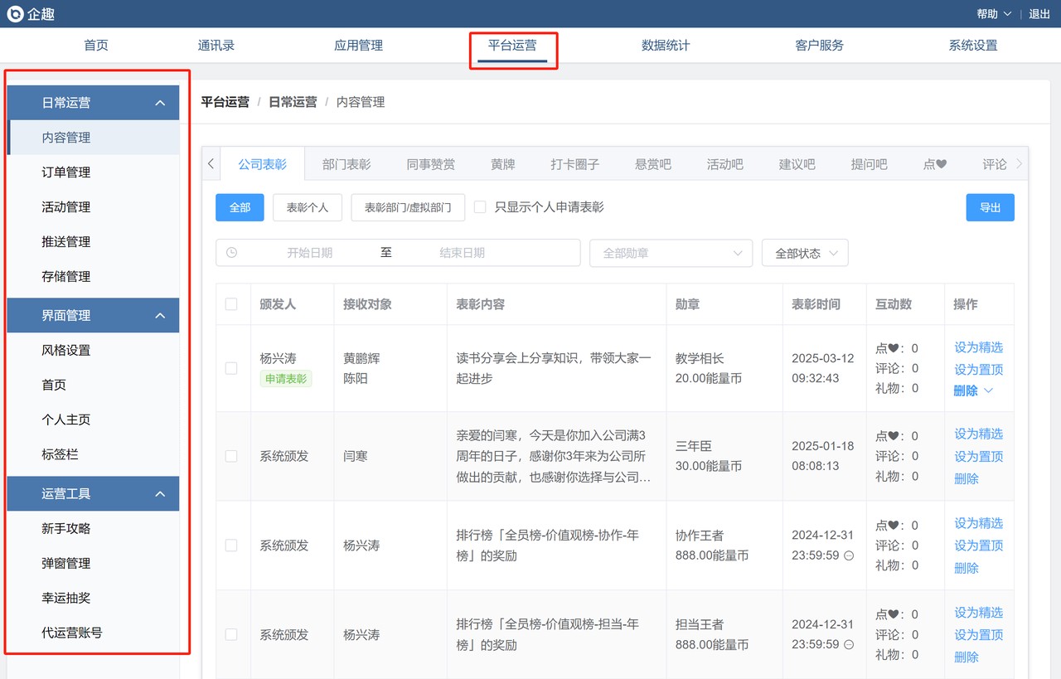Screen dimensions: 1061x679
Task: Click the left tab scroll arrow
Action: (x=211, y=164)
